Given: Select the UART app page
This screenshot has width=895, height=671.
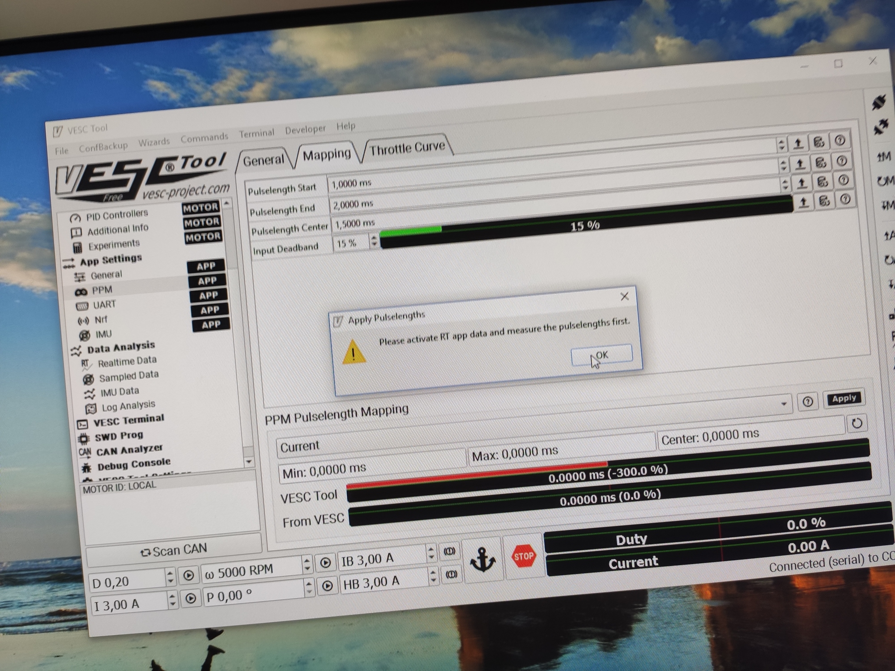Looking at the screenshot, I should click(x=104, y=305).
